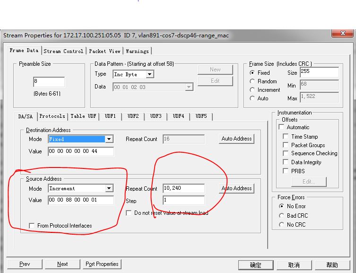Select the Auto frame size radio

point(252,98)
